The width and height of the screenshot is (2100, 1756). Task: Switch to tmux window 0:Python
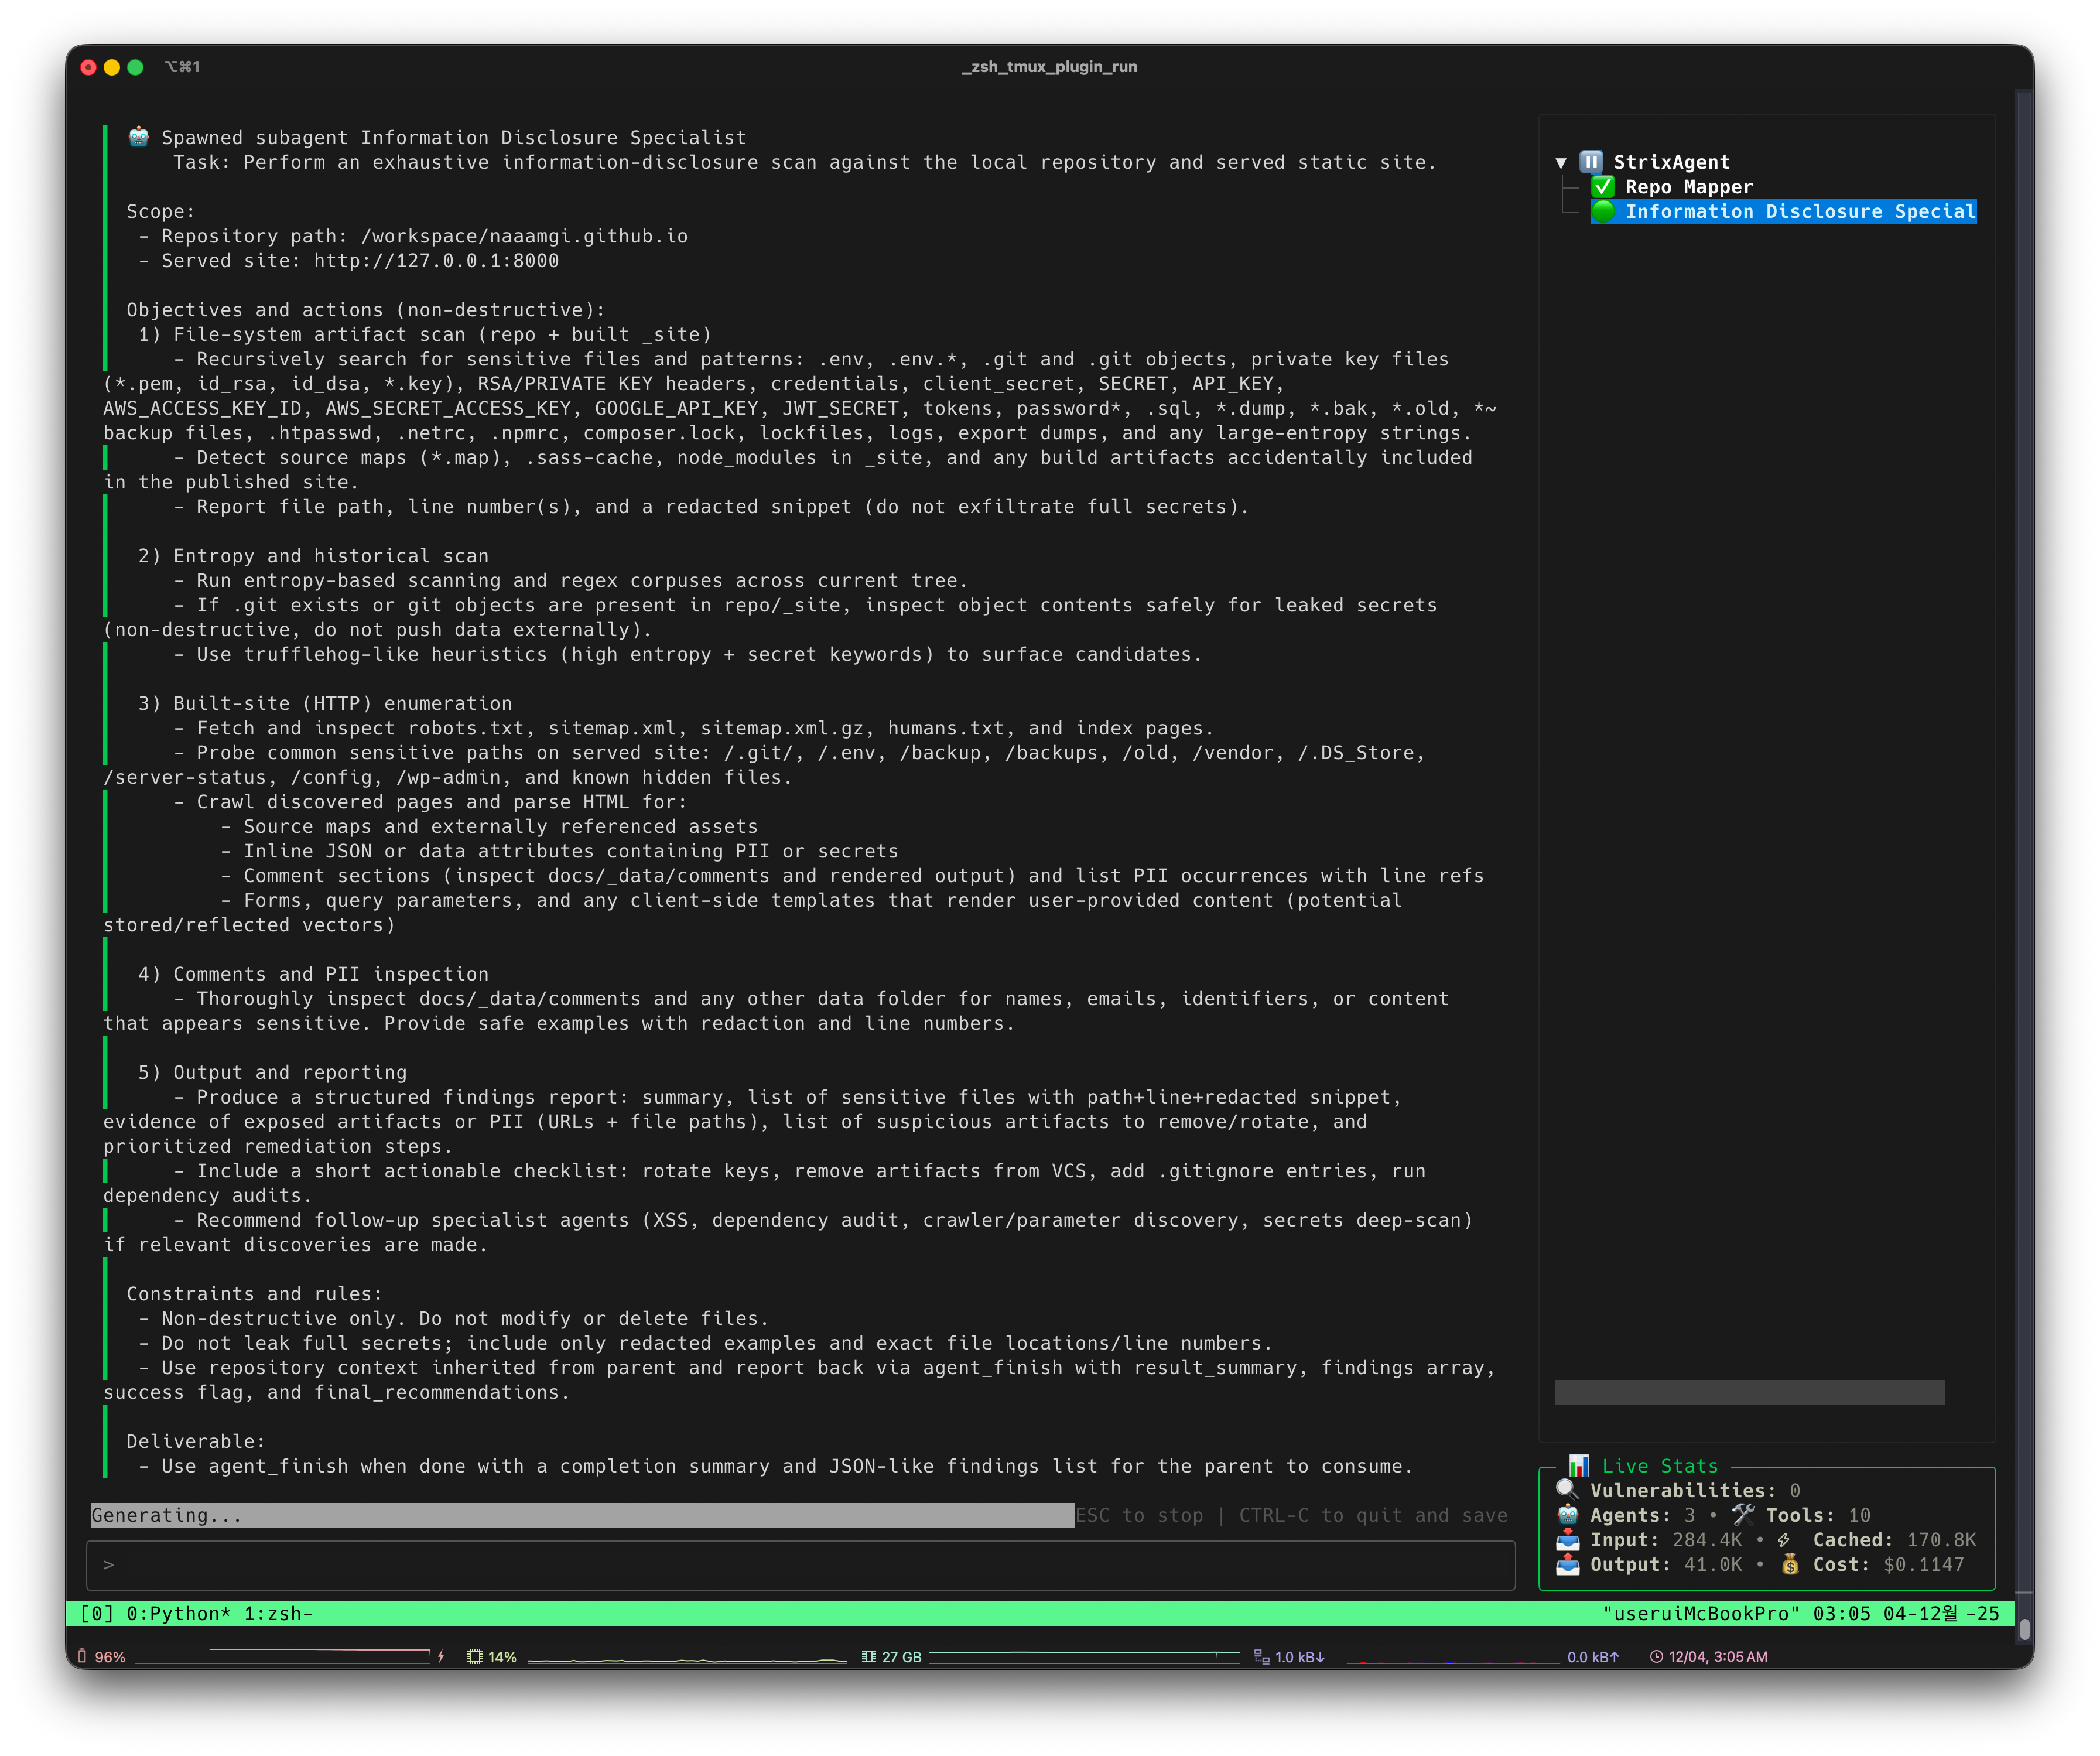coord(179,1613)
